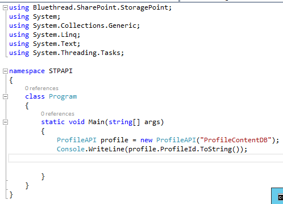This screenshot has height=204, width=283.
Task: Click 'ProfileId' property in the WriteLine line
Action: tap(178, 149)
